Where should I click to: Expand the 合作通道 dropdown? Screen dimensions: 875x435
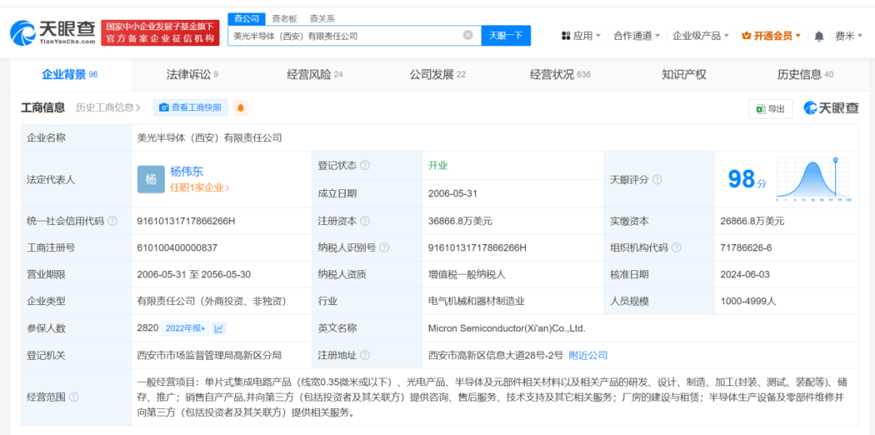(x=637, y=36)
